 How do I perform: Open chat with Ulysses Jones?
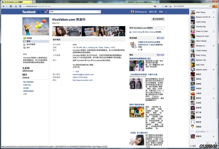click(x=202, y=70)
